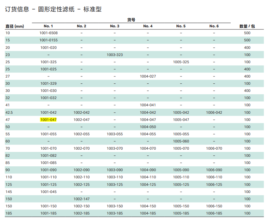Select catalog number 1005-325
This screenshot has width=269, height=221.
point(181,62)
